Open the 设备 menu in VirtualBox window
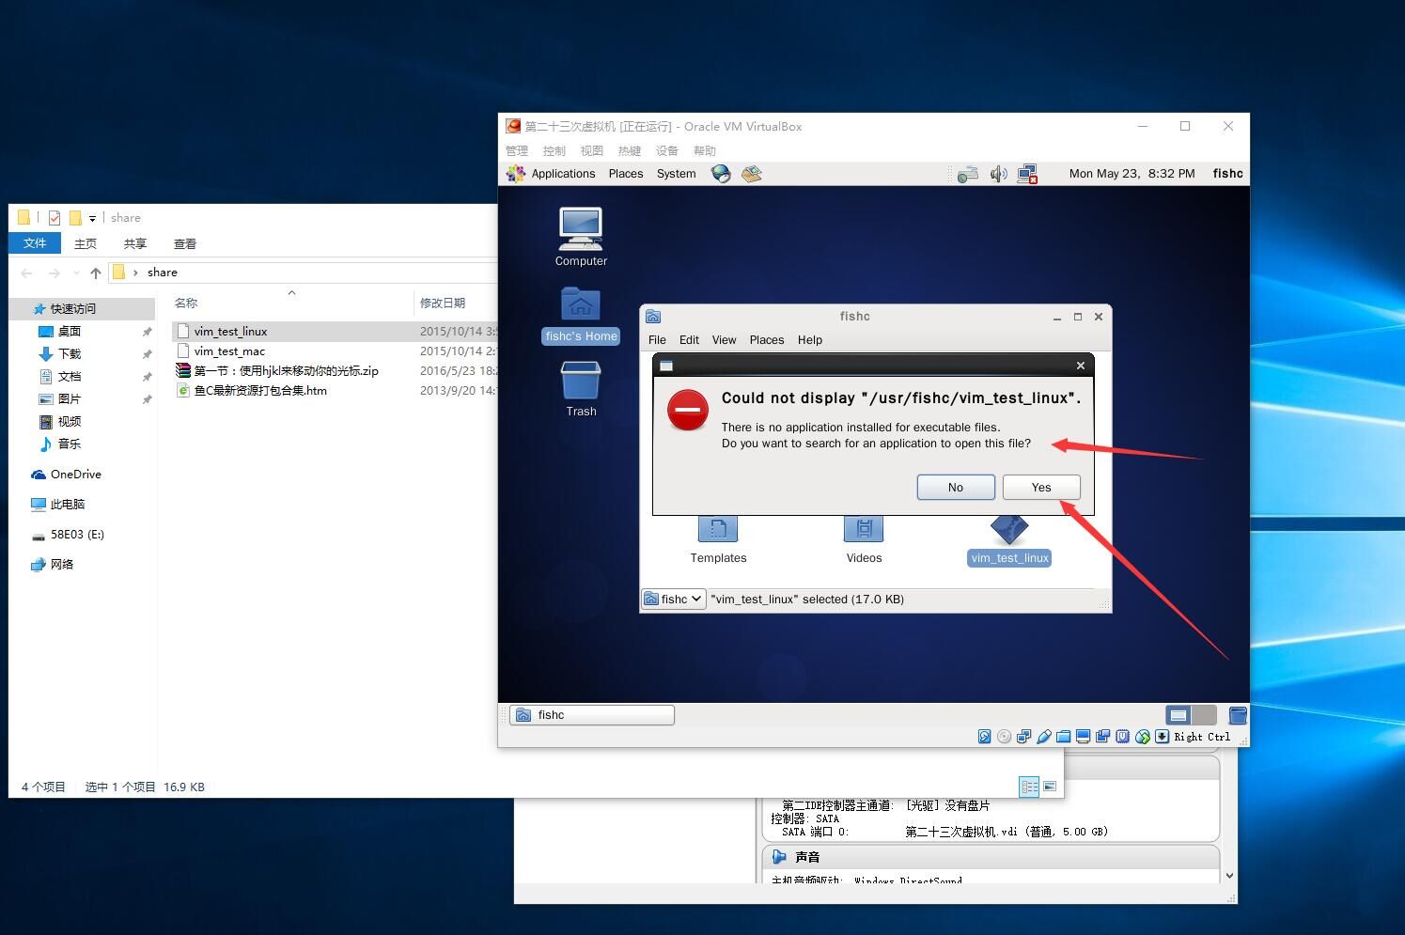The height and width of the screenshot is (935, 1405). point(667,150)
